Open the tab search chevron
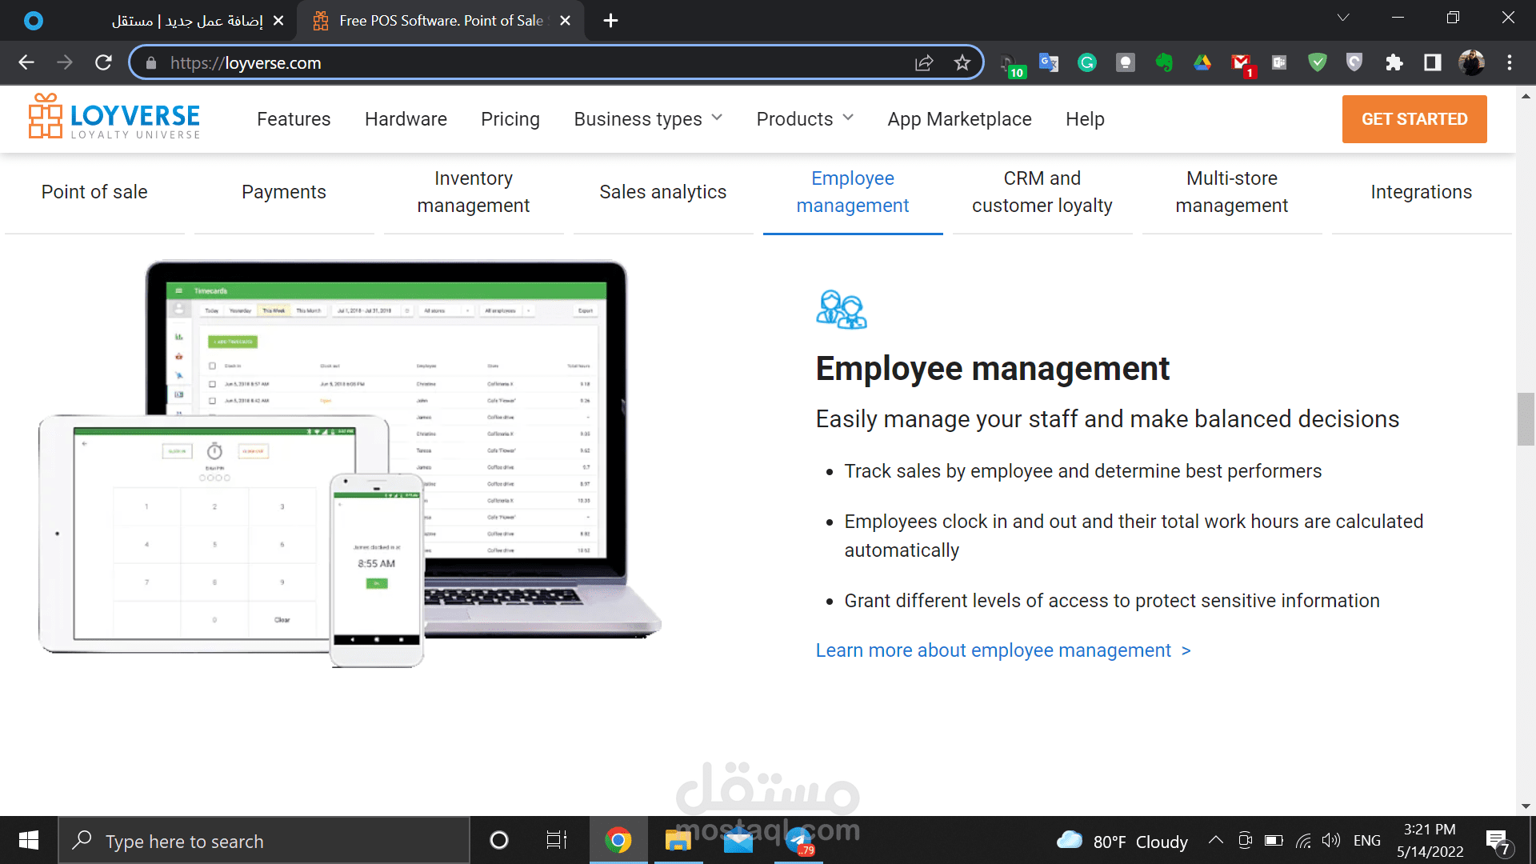The width and height of the screenshot is (1536, 864). 1342,18
